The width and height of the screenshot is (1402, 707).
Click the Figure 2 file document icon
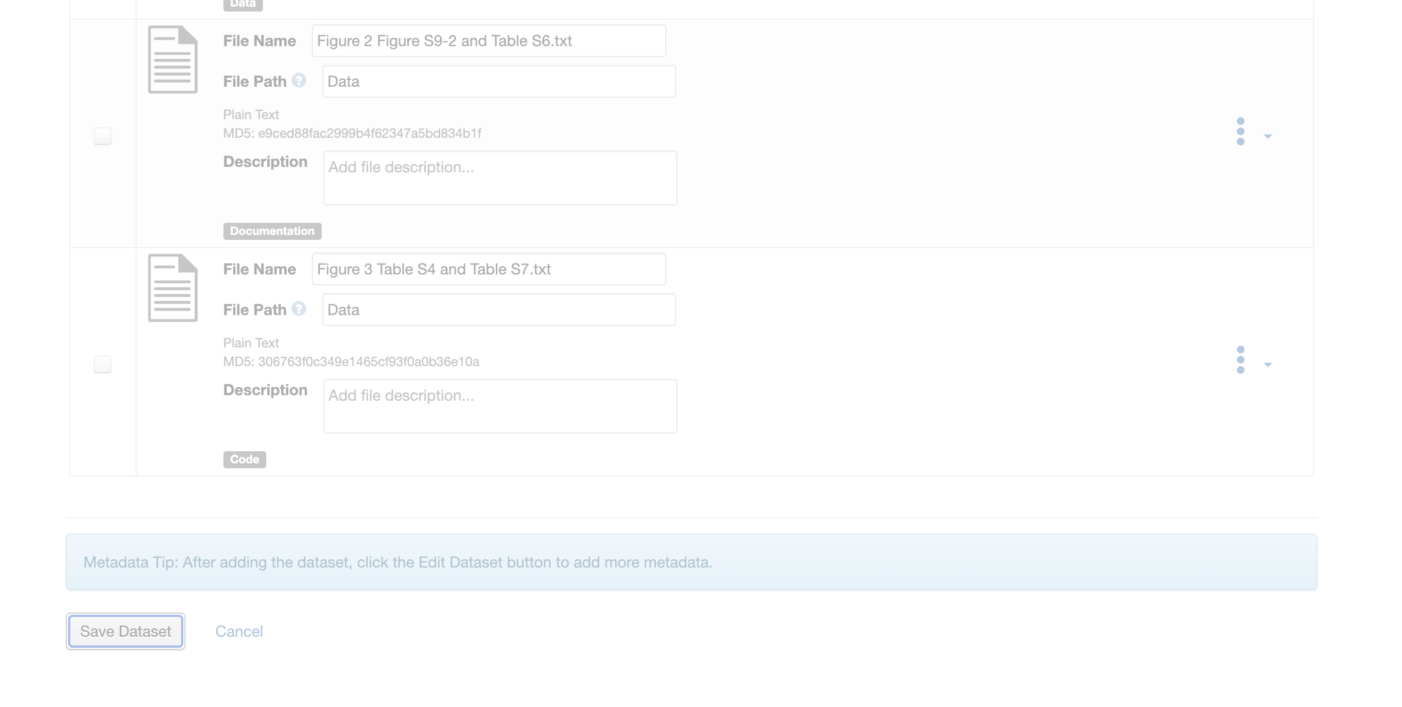(172, 59)
